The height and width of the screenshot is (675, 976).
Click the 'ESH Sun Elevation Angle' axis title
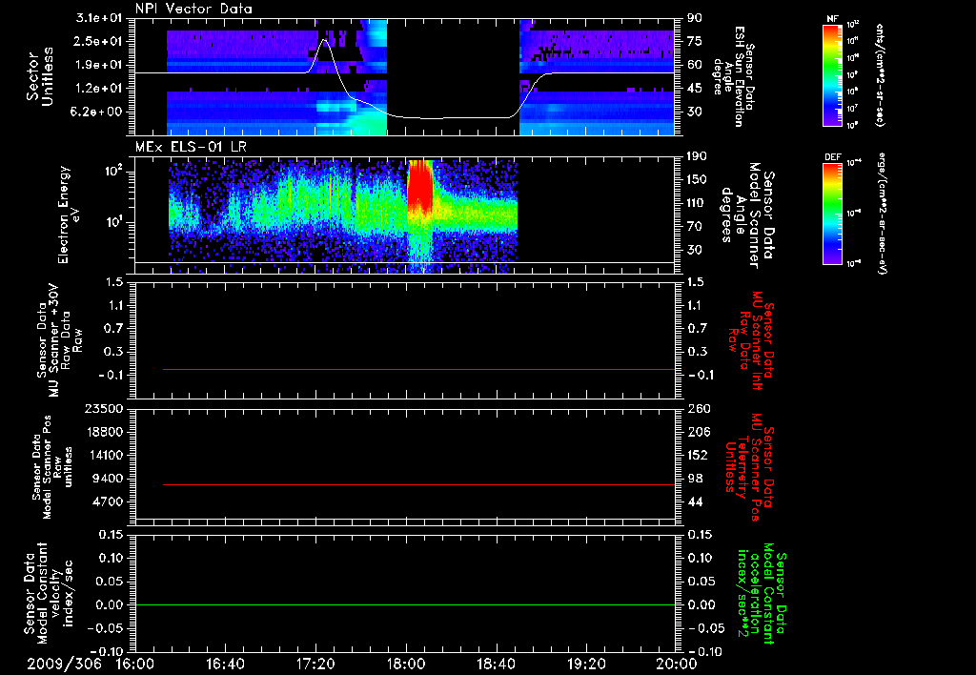(735, 76)
